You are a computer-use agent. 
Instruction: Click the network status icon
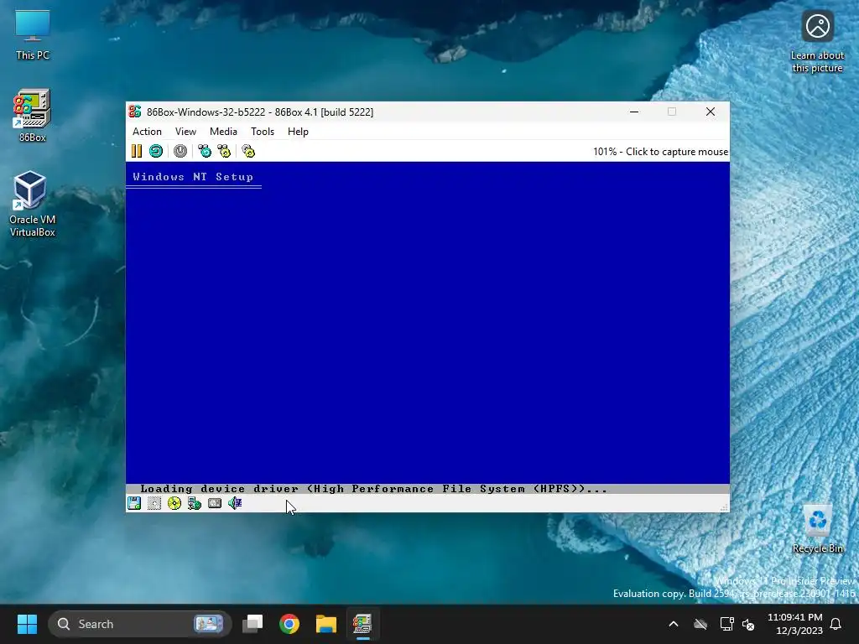pyautogui.click(x=195, y=503)
